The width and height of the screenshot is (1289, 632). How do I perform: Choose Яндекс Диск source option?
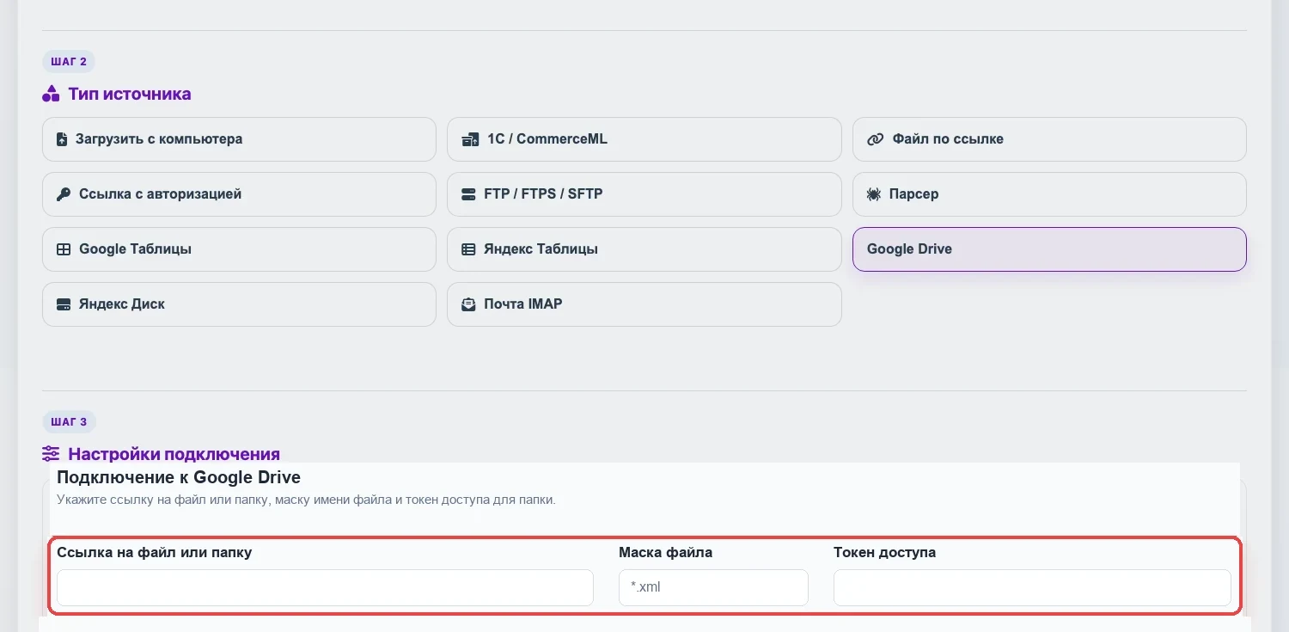click(x=239, y=304)
